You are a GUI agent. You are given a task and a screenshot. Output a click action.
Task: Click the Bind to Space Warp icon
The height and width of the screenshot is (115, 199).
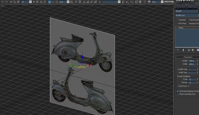pyautogui.click(x=18, y=2)
